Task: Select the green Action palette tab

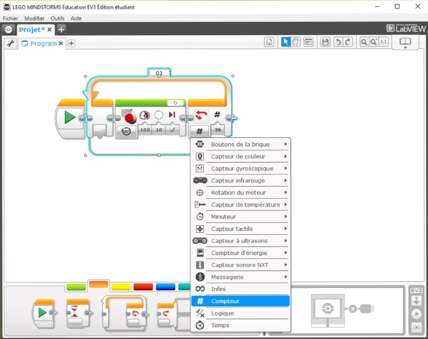Action: click(76, 287)
